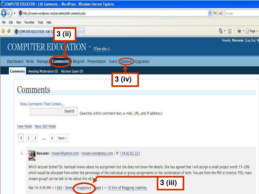This screenshot has width=259, height=194.
Task: Expand the Print icon dropdown arrow
Action: point(243,31)
